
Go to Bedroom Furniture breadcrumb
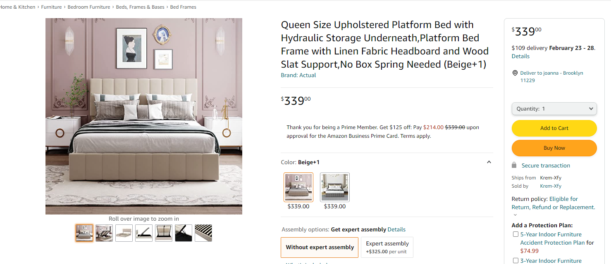[x=89, y=7]
